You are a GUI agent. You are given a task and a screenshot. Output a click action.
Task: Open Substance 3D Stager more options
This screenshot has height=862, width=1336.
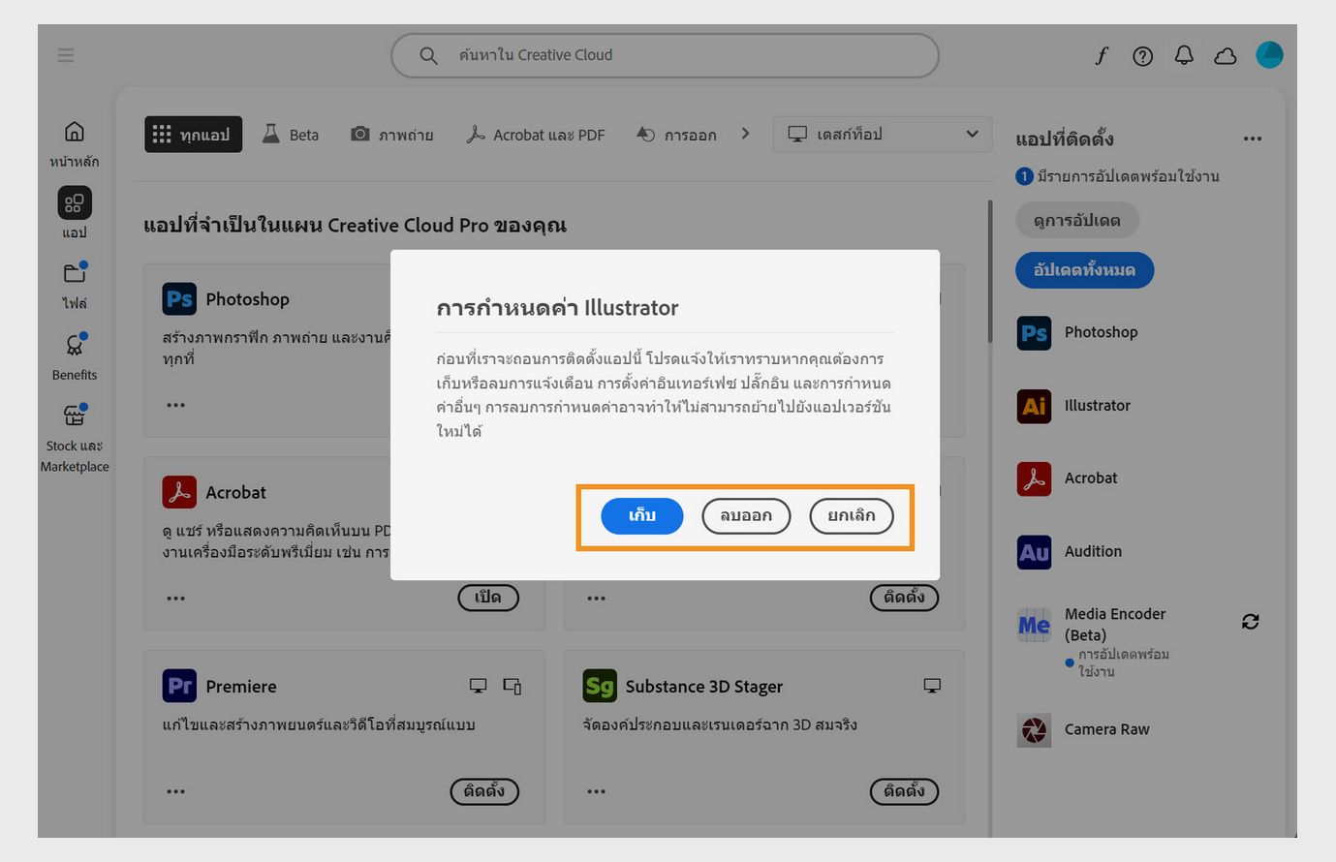tap(596, 791)
